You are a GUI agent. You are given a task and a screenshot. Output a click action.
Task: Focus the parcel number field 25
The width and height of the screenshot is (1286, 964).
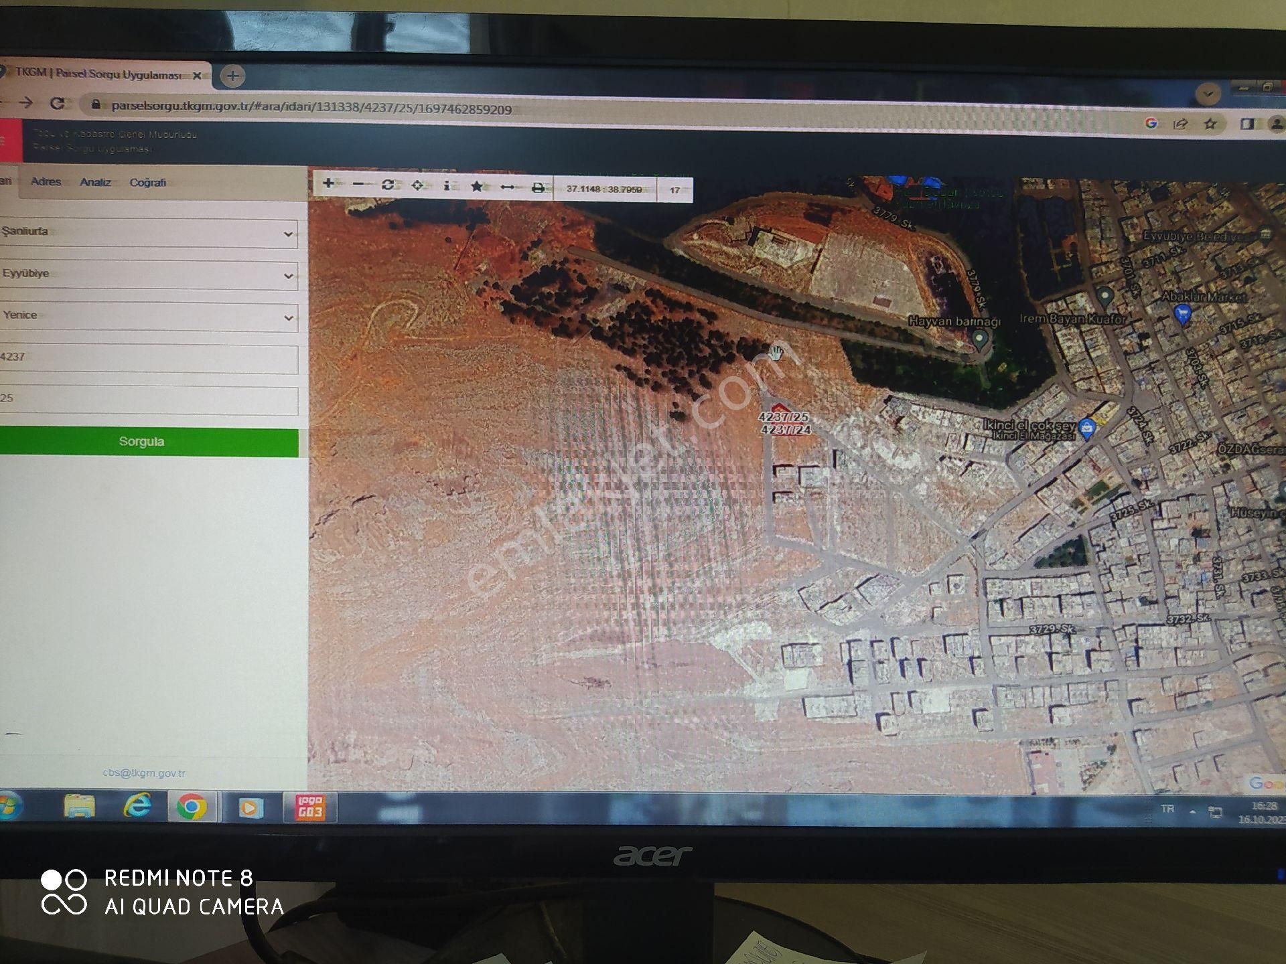point(148,400)
